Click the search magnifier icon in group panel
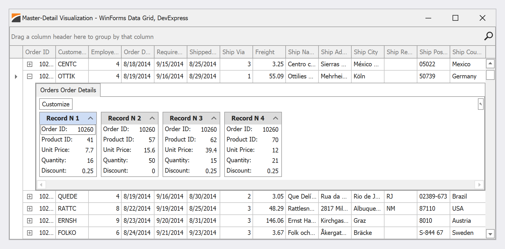Image resolution: width=505 pixels, height=249 pixels. pyautogui.click(x=488, y=36)
